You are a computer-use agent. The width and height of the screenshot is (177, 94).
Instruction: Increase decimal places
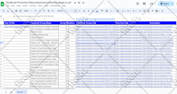[48, 11]
